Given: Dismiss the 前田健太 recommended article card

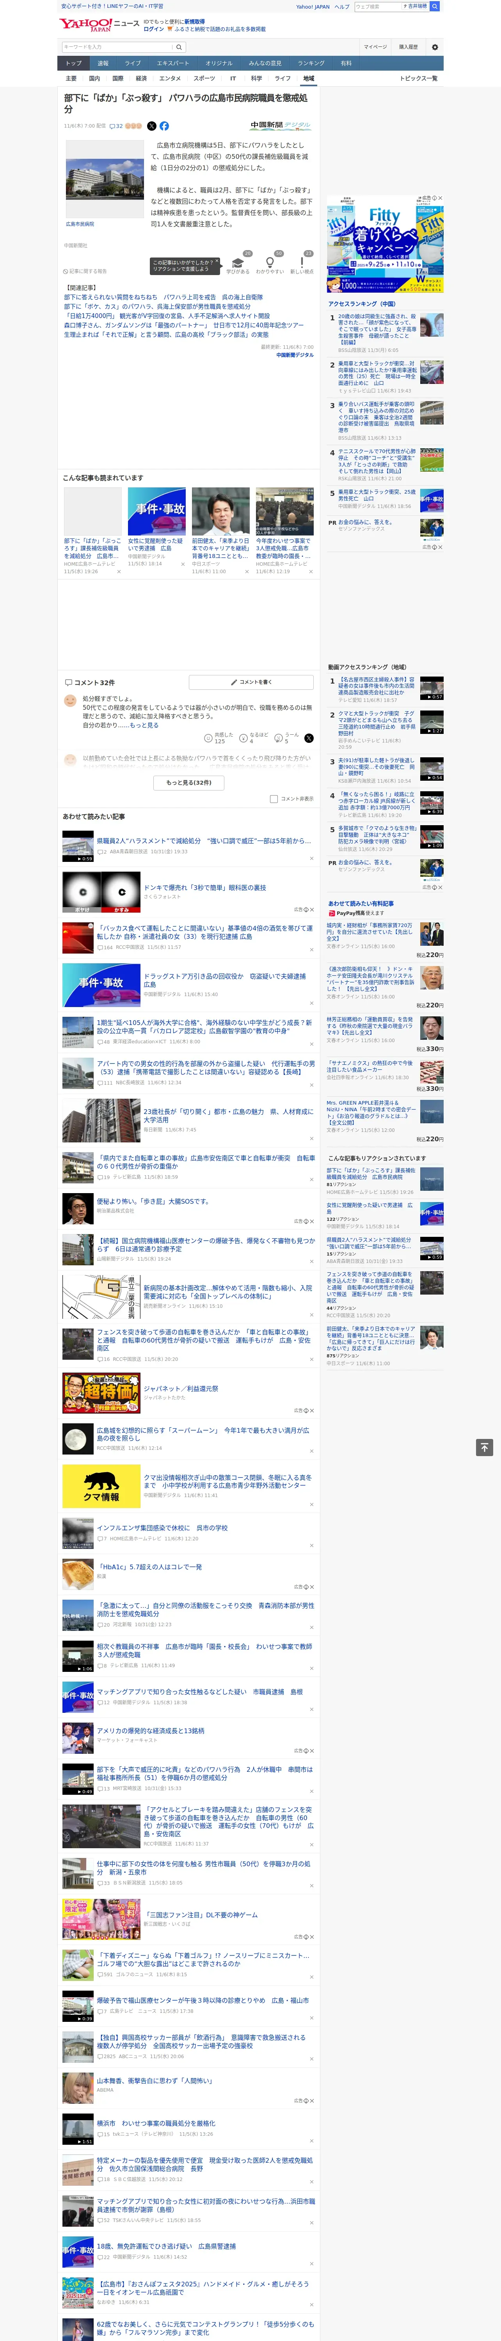Looking at the screenshot, I should point(247,572).
